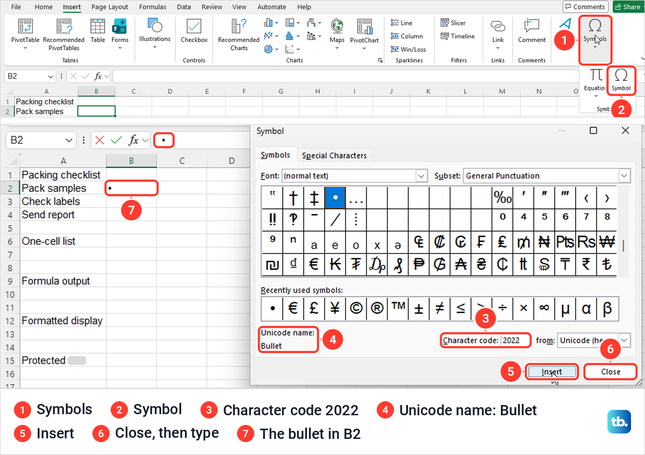The image size is (645, 455).
Task: Open the Illustrations group menu
Action: click(x=155, y=33)
